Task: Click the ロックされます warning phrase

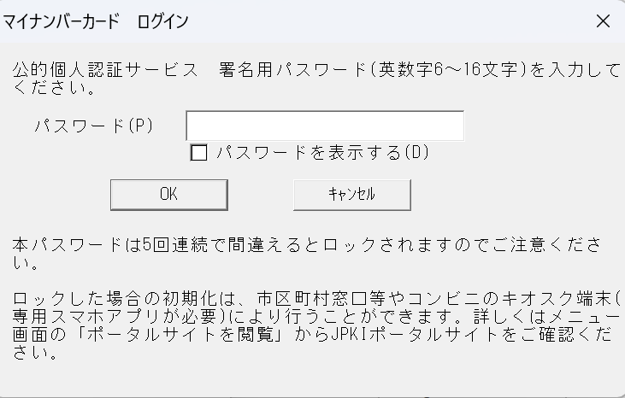Action: [x=379, y=245]
